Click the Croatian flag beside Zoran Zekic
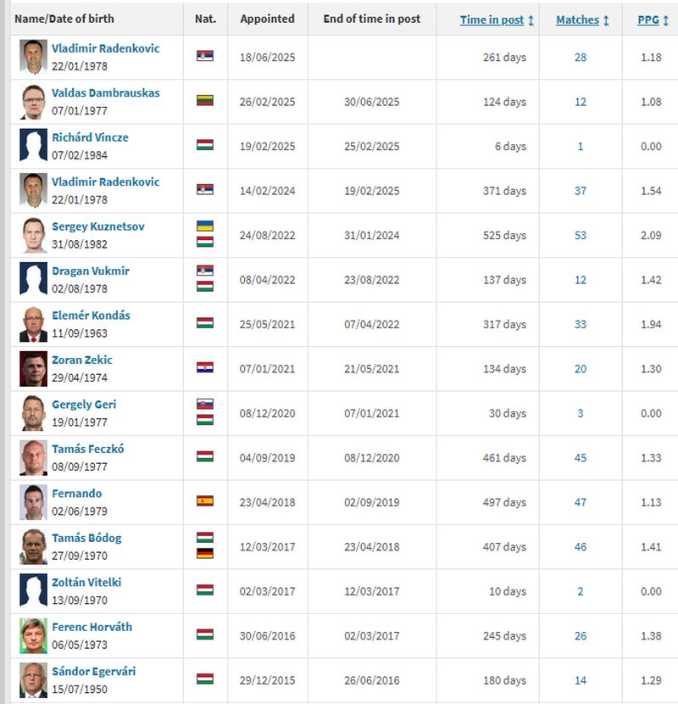Screen dimensions: 678x704 point(205,367)
